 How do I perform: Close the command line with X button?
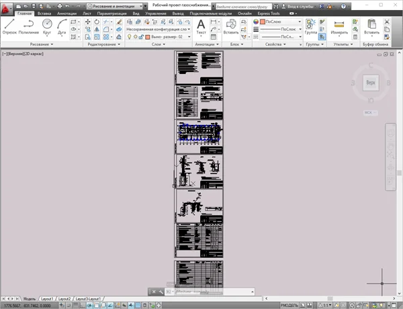(154, 292)
